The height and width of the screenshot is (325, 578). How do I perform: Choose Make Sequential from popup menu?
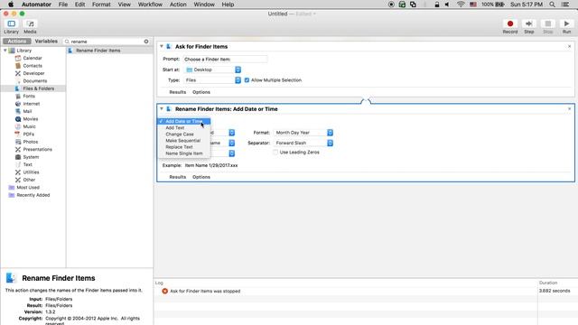click(x=182, y=141)
